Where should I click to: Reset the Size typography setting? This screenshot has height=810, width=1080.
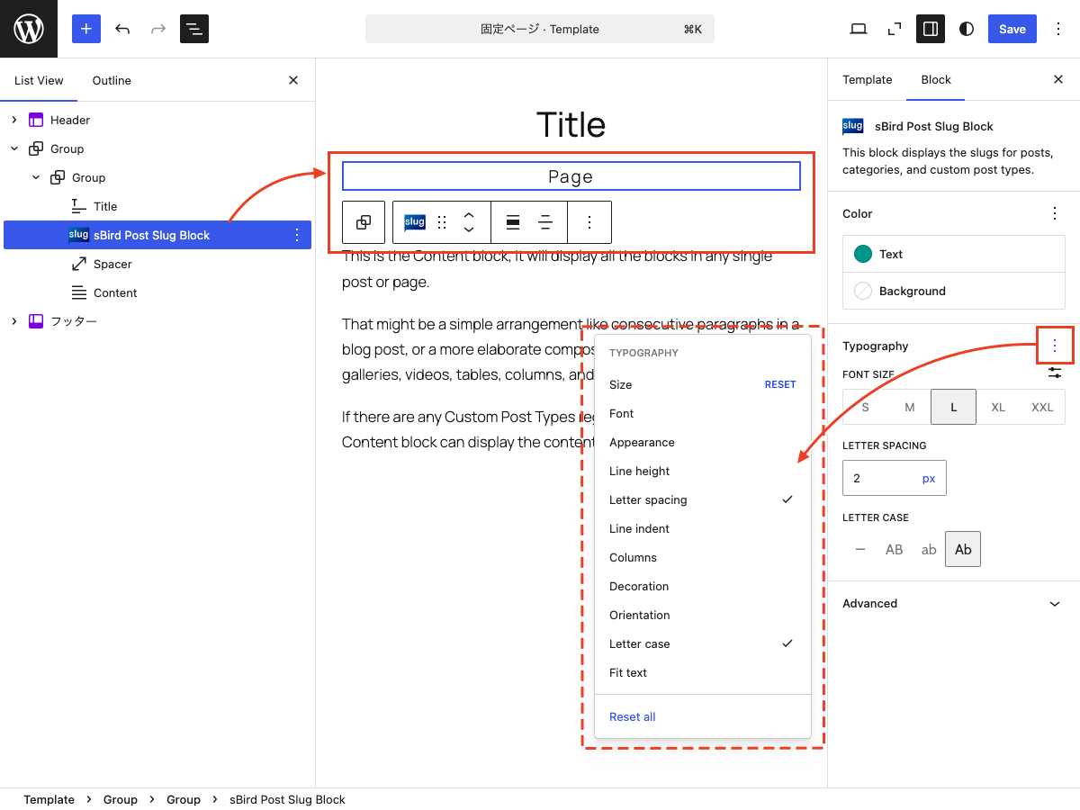(x=780, y=384)
